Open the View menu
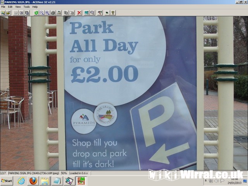Image resolution: width=248 pixels, height=186 pixels. click(18, 7)
